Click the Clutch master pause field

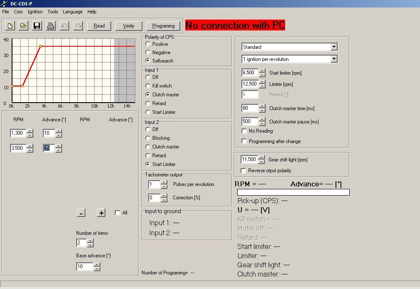coord(250,121)
